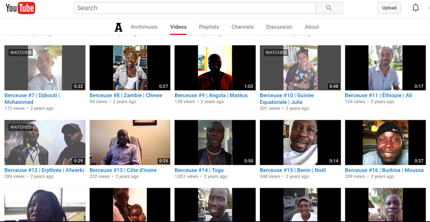
Task: Click the "286 views" text
Action: click(15, 177)
